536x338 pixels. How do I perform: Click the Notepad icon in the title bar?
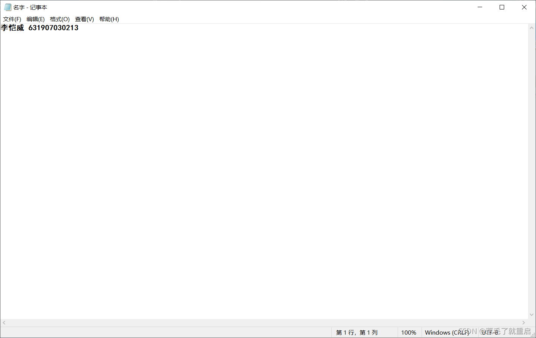[x=8, y=7]
